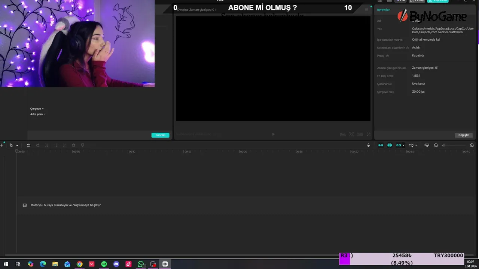
Task: Toggle the main track magnet
Action: 381,145
